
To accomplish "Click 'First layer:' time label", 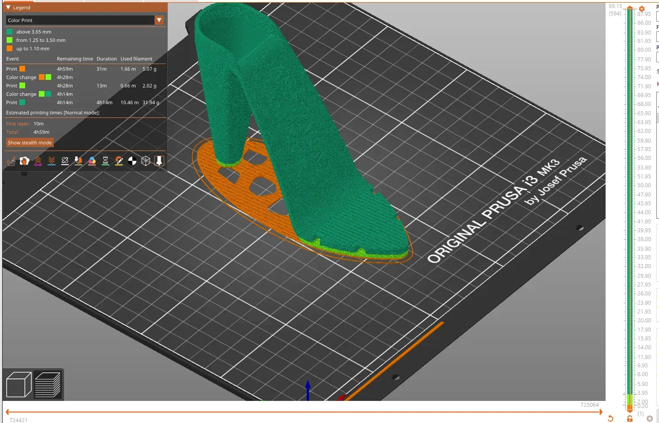I will tap(18, 124).
